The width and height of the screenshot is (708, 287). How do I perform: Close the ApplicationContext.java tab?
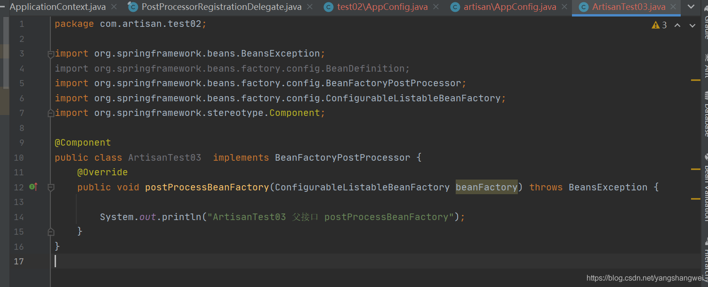pyautogui.click(x=114, y=7)
